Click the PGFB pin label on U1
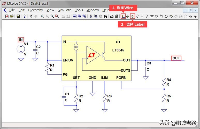 [121, 78]
